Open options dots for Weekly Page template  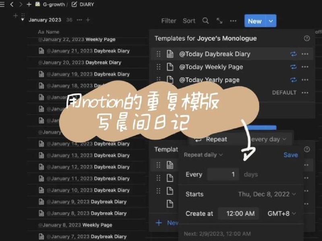point(305,67)
